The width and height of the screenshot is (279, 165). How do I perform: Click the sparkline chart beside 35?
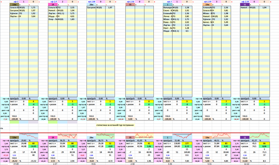pyautogui.click(x=144, y=136)
